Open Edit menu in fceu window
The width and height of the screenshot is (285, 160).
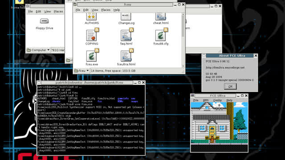pos(86,10)
